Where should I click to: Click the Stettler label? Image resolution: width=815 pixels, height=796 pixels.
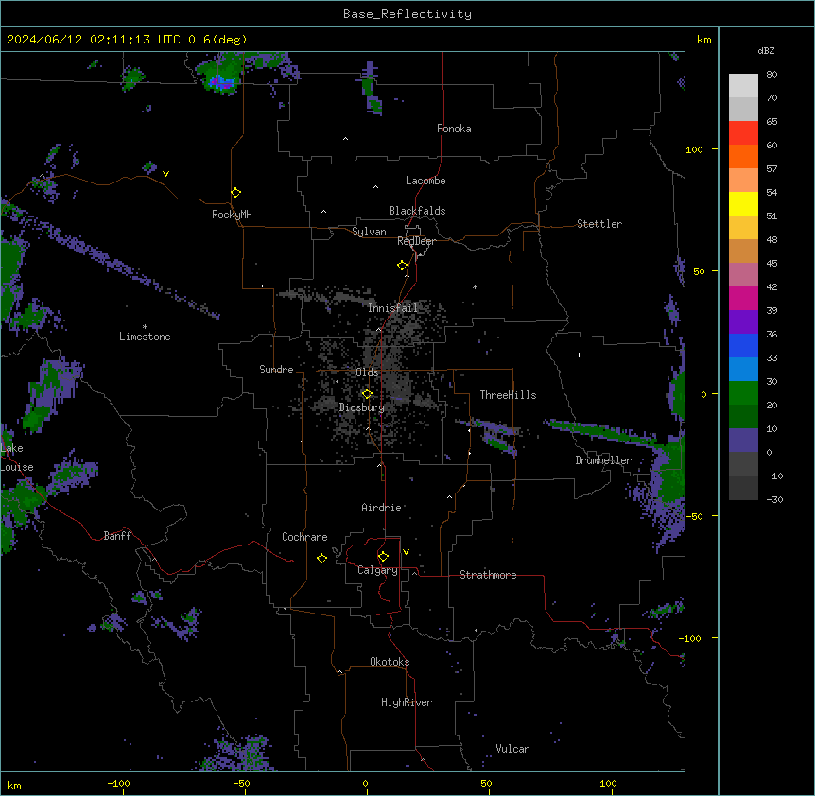[x=599, y=224]
